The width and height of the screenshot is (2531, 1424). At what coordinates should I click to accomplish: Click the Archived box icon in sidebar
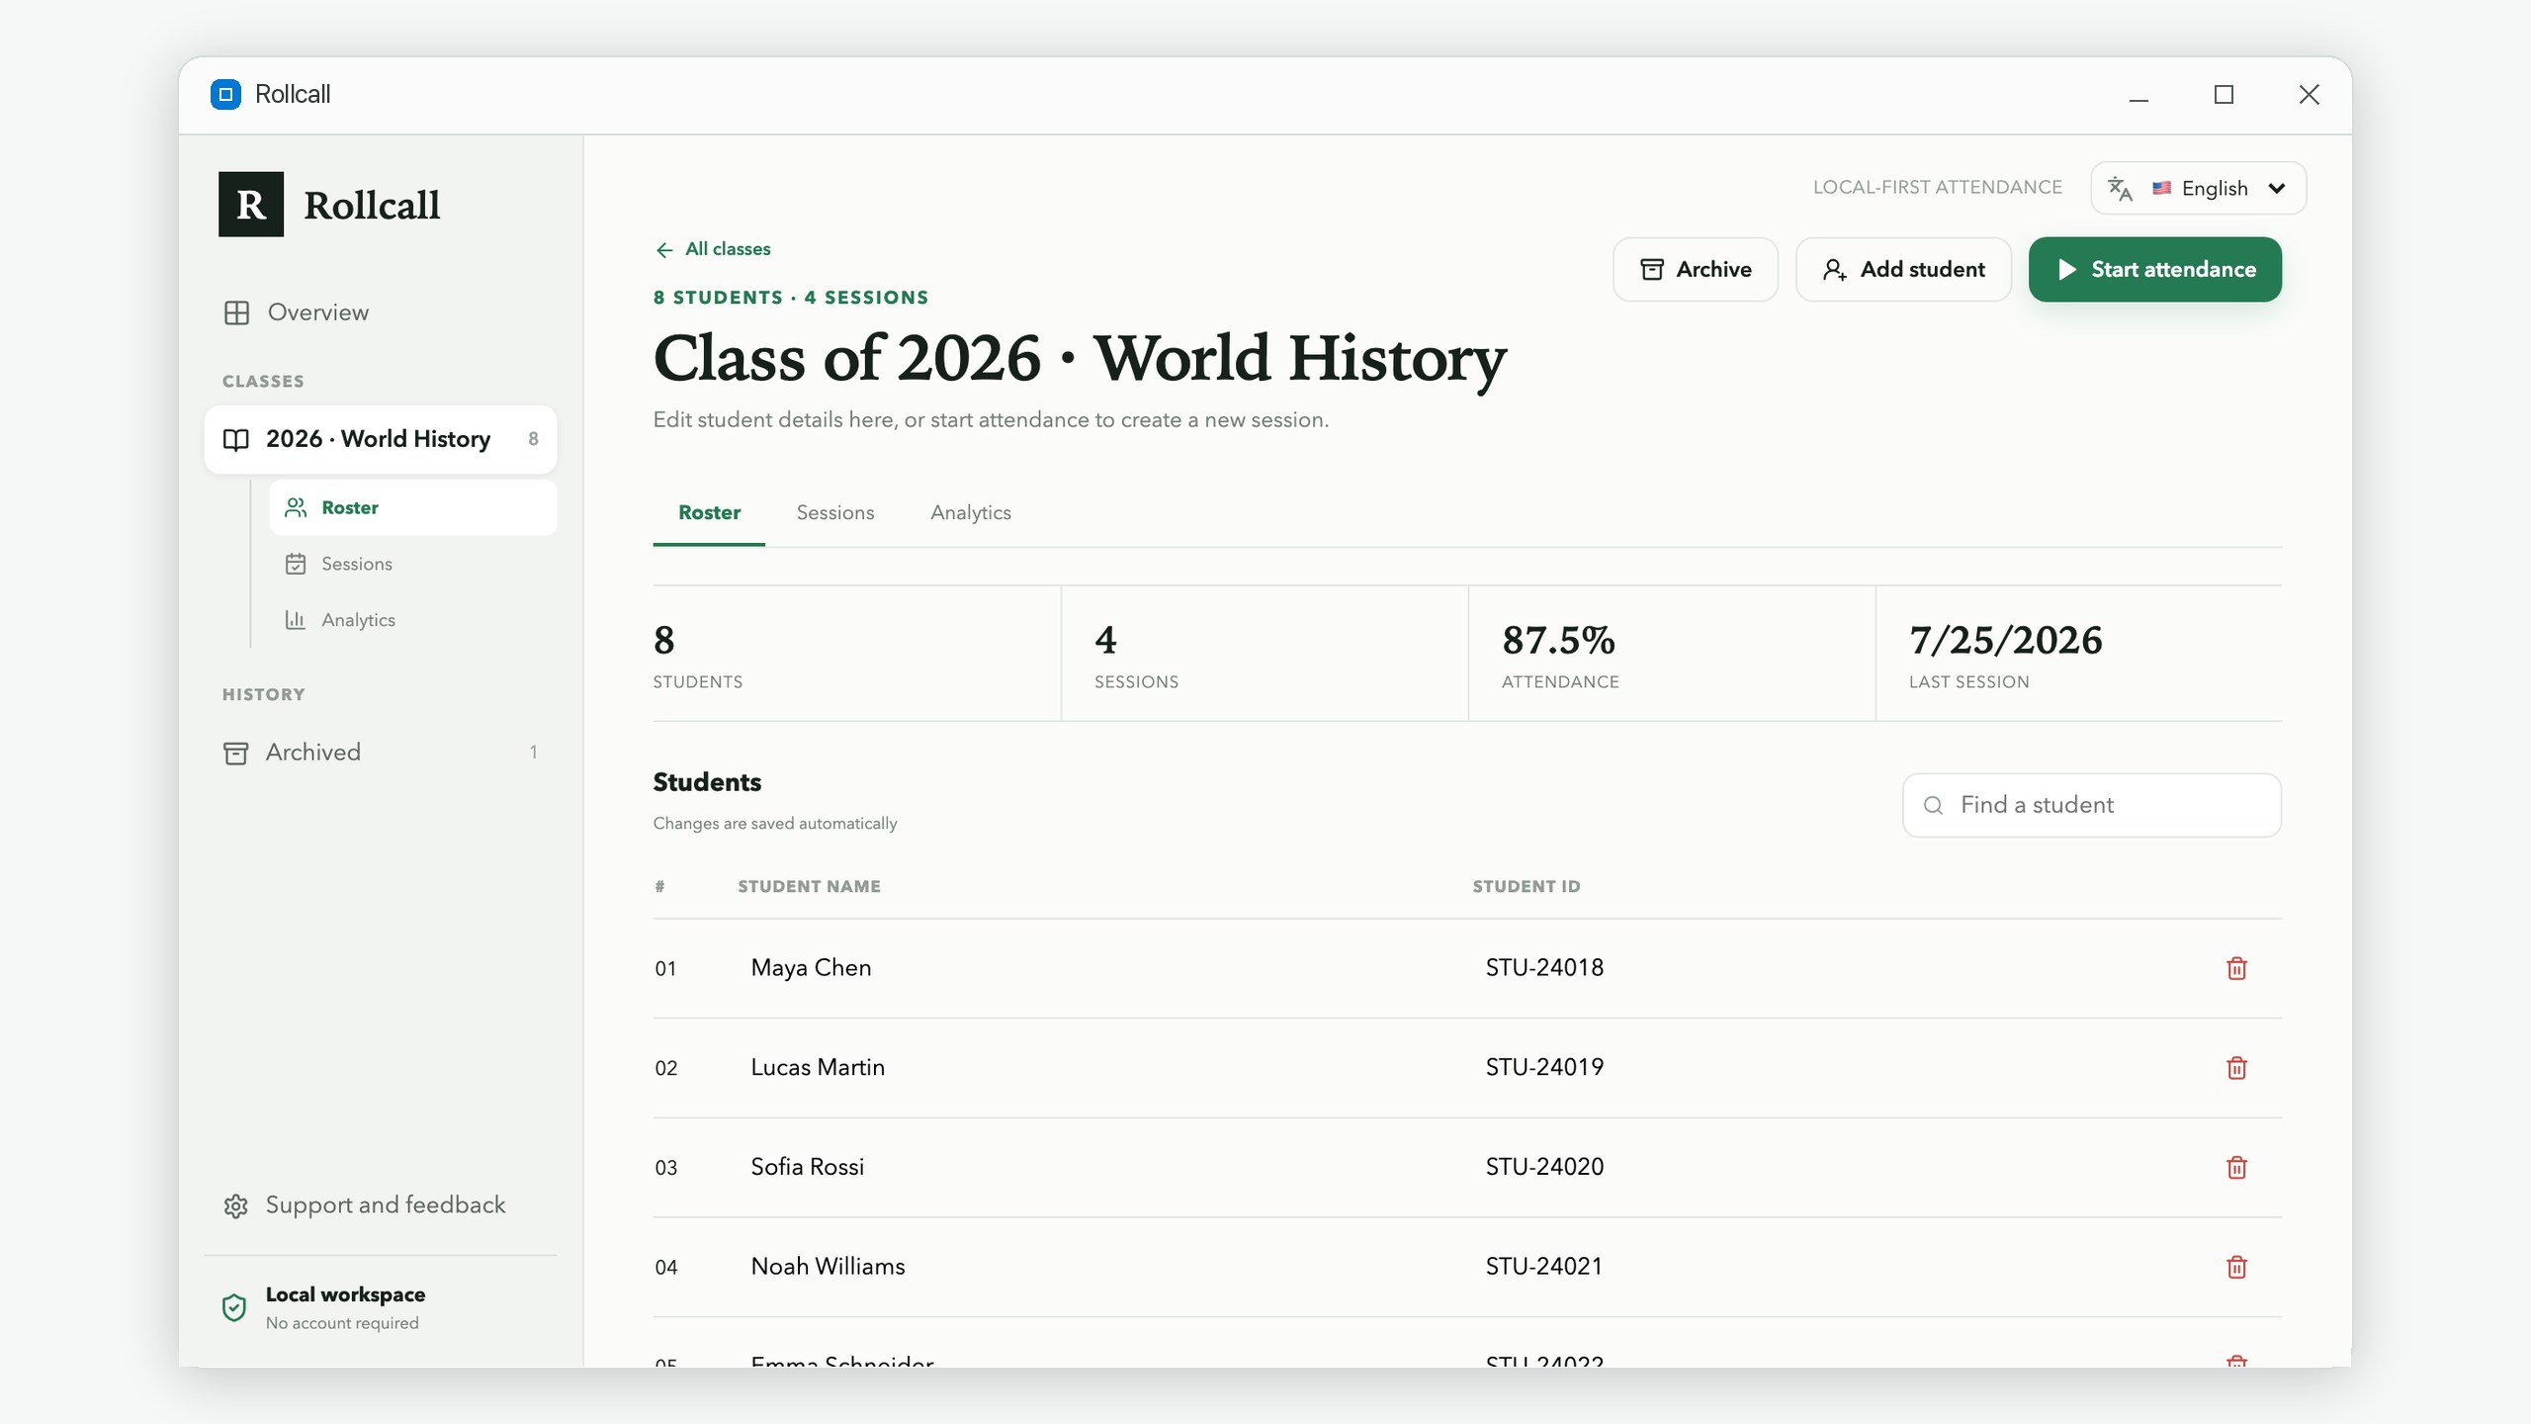click(x=235, y=753)
